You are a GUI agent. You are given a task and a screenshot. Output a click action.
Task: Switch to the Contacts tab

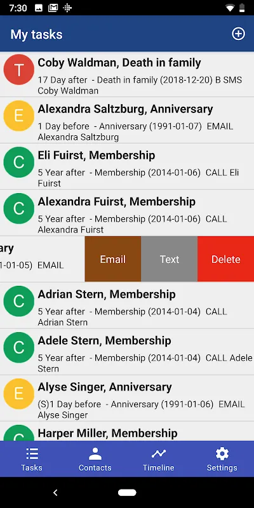click(95, 458)
